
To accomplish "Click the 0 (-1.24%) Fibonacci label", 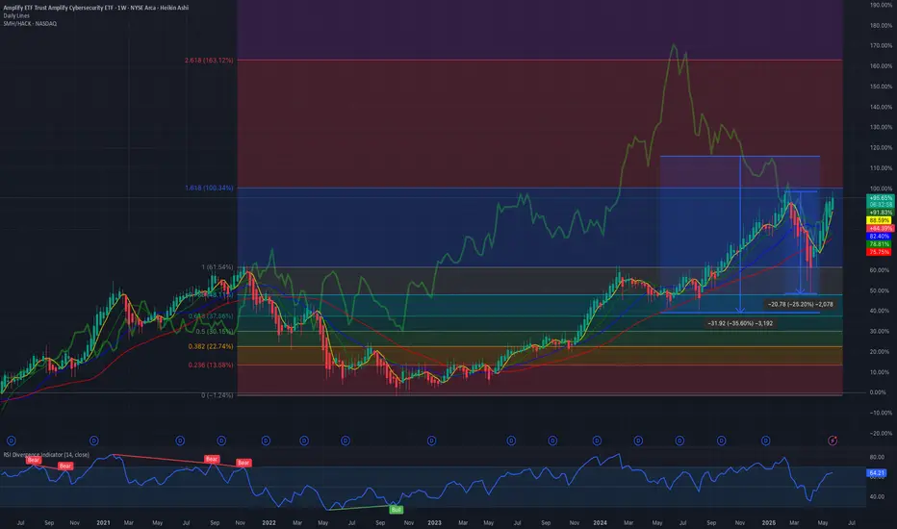I will (x=217, y=395).
